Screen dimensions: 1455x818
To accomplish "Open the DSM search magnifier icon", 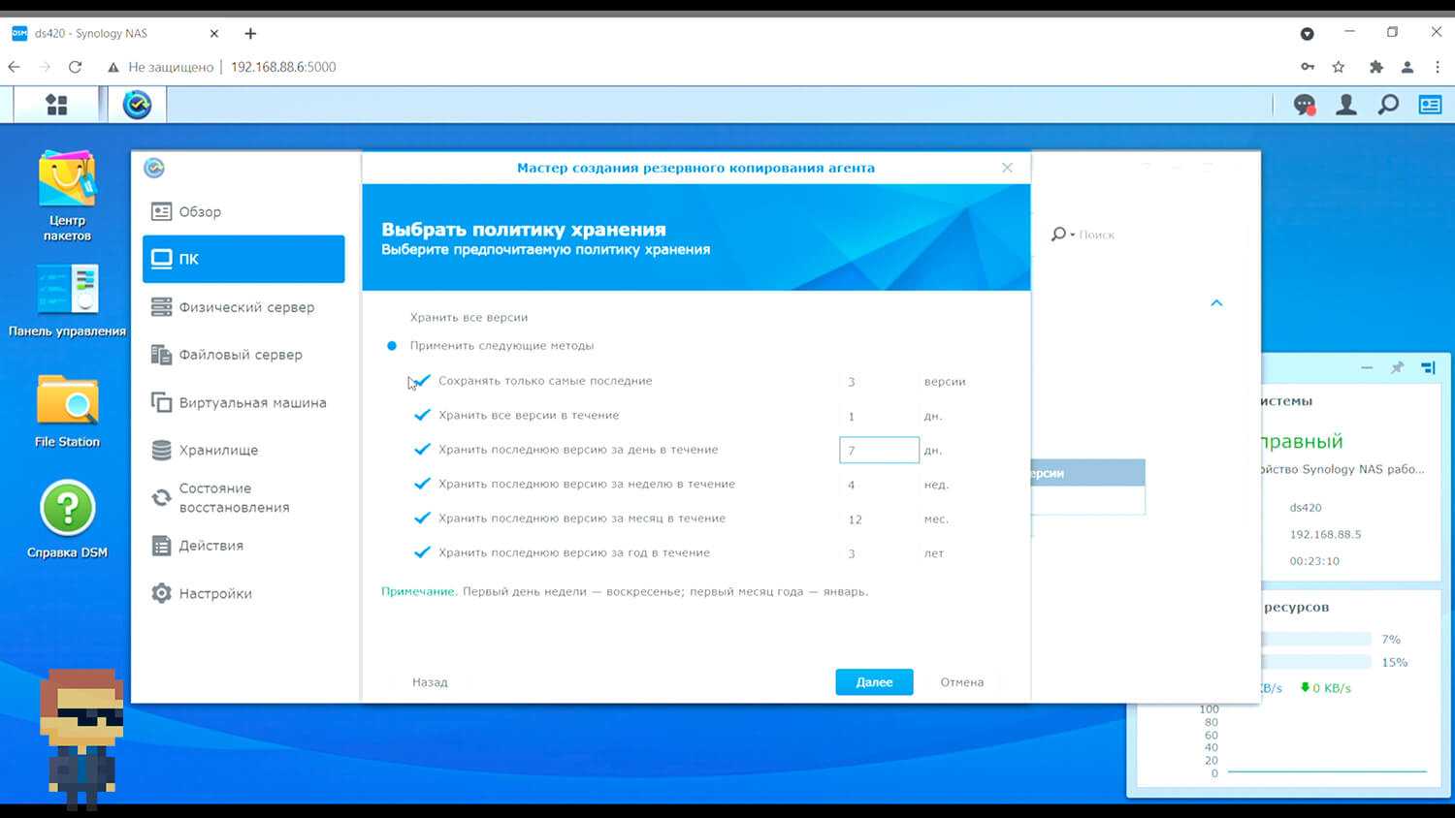I will (x=1388, y=105).
